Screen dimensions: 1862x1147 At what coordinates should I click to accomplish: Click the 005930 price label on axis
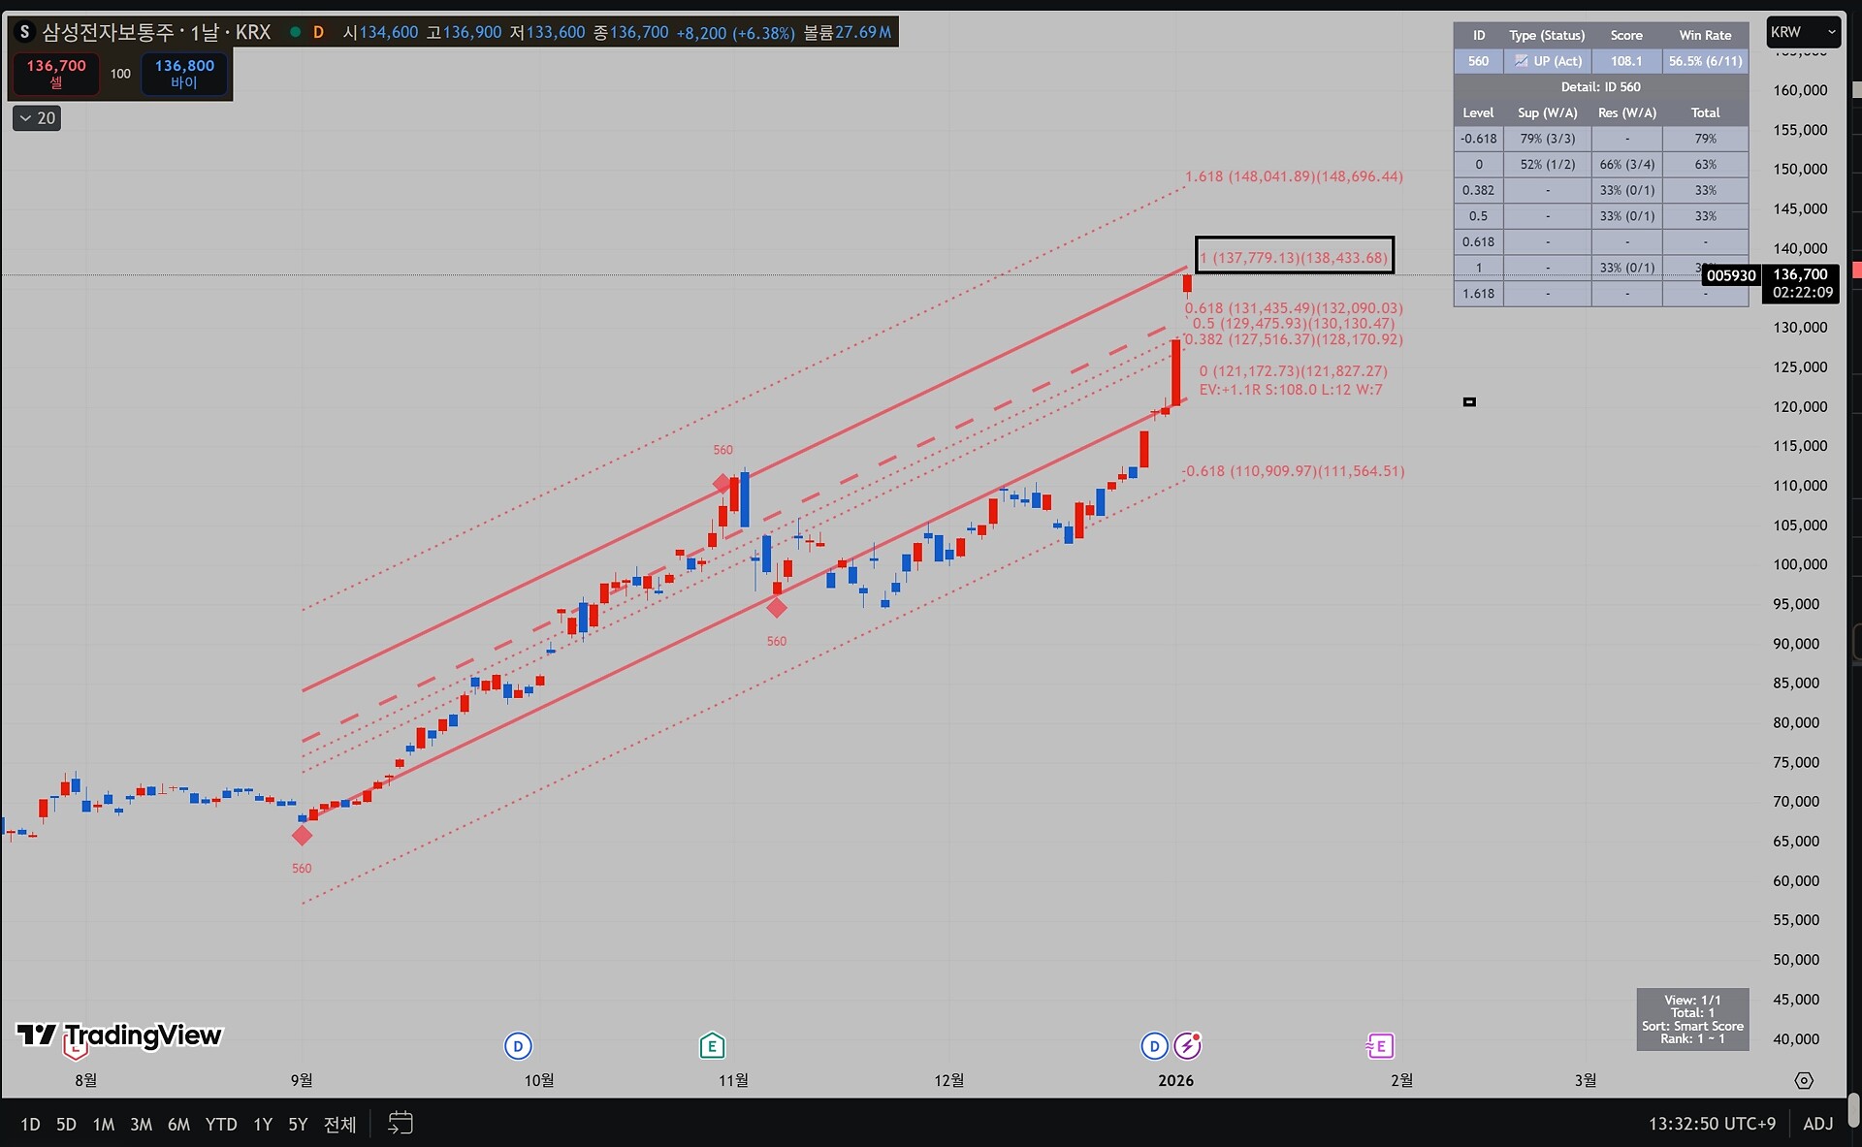coord(1730,275)
